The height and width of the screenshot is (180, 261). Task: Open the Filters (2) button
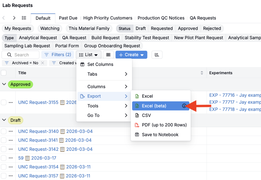click(58, 55)
